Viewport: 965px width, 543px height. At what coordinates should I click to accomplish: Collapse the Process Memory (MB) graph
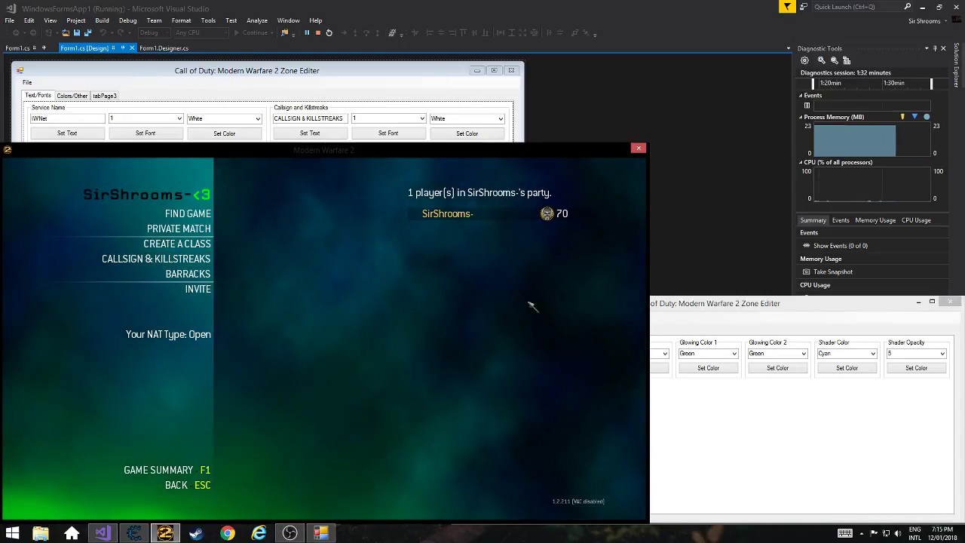point(801,117)
